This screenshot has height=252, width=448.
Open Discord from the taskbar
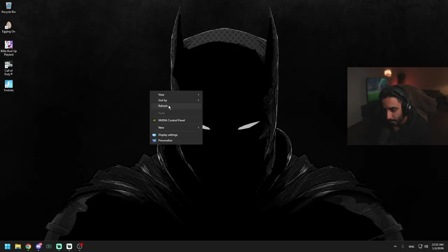point(38,246)
